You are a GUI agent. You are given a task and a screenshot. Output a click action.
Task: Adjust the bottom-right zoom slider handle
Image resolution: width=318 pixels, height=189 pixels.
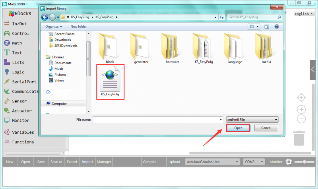[x=304, y=162]
